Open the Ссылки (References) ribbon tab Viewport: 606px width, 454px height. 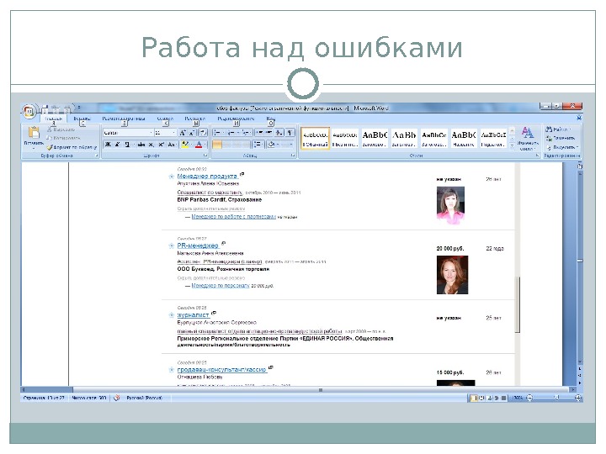(166, 119)
